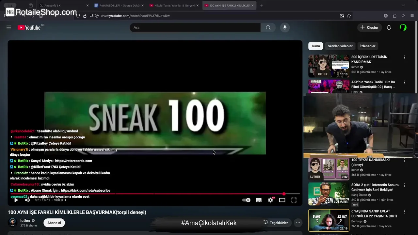Click the Oluştur create button

click(369, 27)
